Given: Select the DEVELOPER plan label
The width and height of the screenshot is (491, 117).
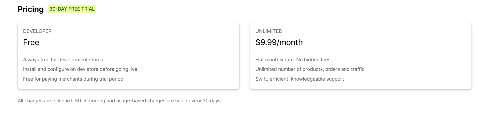Looking at the screenshot, I should [x=37, y=31].
